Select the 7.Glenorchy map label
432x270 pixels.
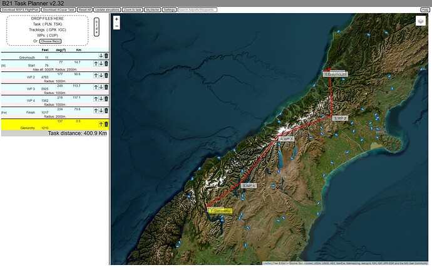220,211
